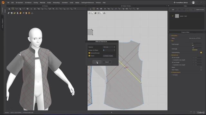Float the 3D Window using its header corner icon
The width and height of the screenshot is (206, 115).
(86, 6)
